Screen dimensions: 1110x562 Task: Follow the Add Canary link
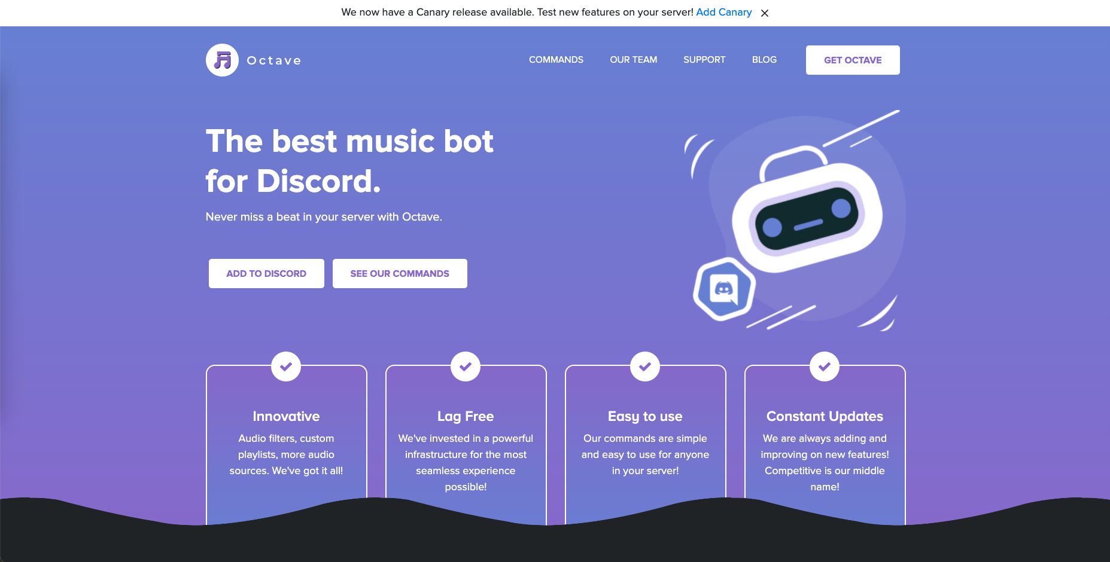click(x=723, y=12)
